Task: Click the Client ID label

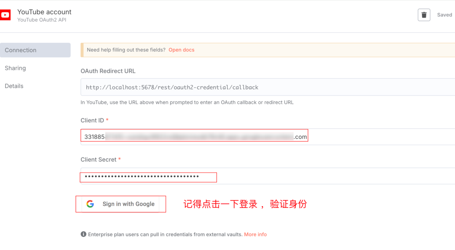Action: [92, 120]
